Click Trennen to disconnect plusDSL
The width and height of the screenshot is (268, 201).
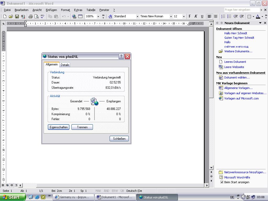click(x=82, y=127)
